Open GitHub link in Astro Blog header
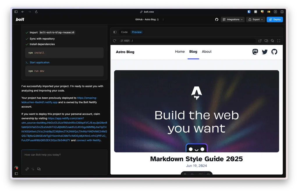The image size is (298, 193). click(274, 52)
